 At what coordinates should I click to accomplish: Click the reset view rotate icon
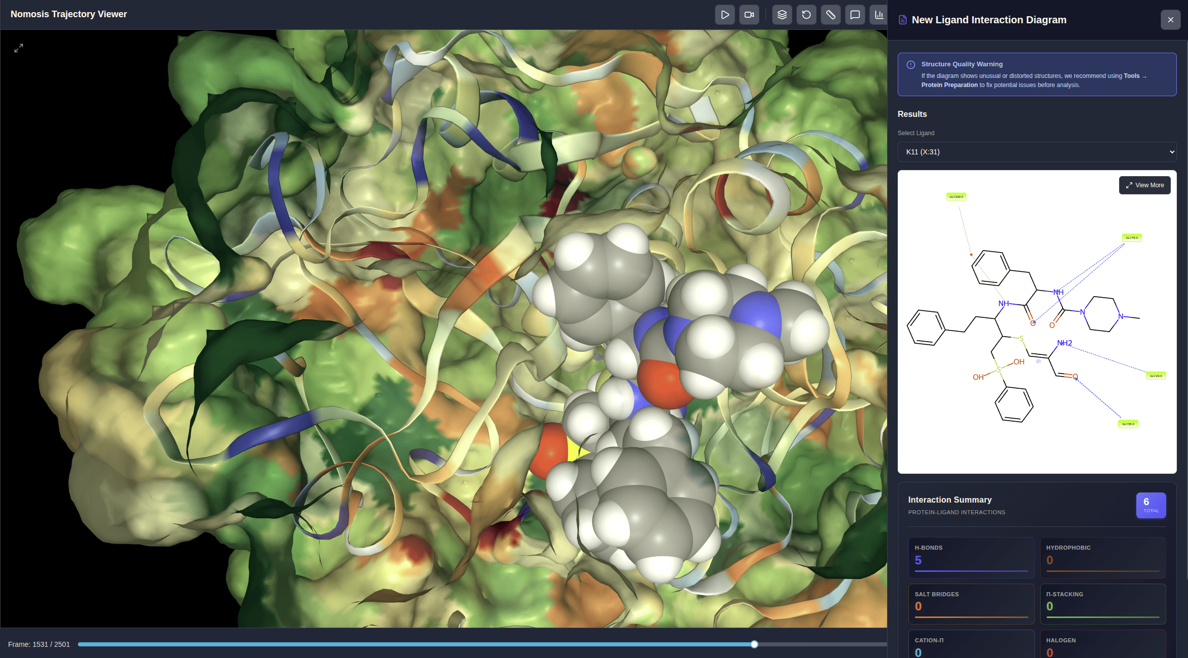click(806, 15)
